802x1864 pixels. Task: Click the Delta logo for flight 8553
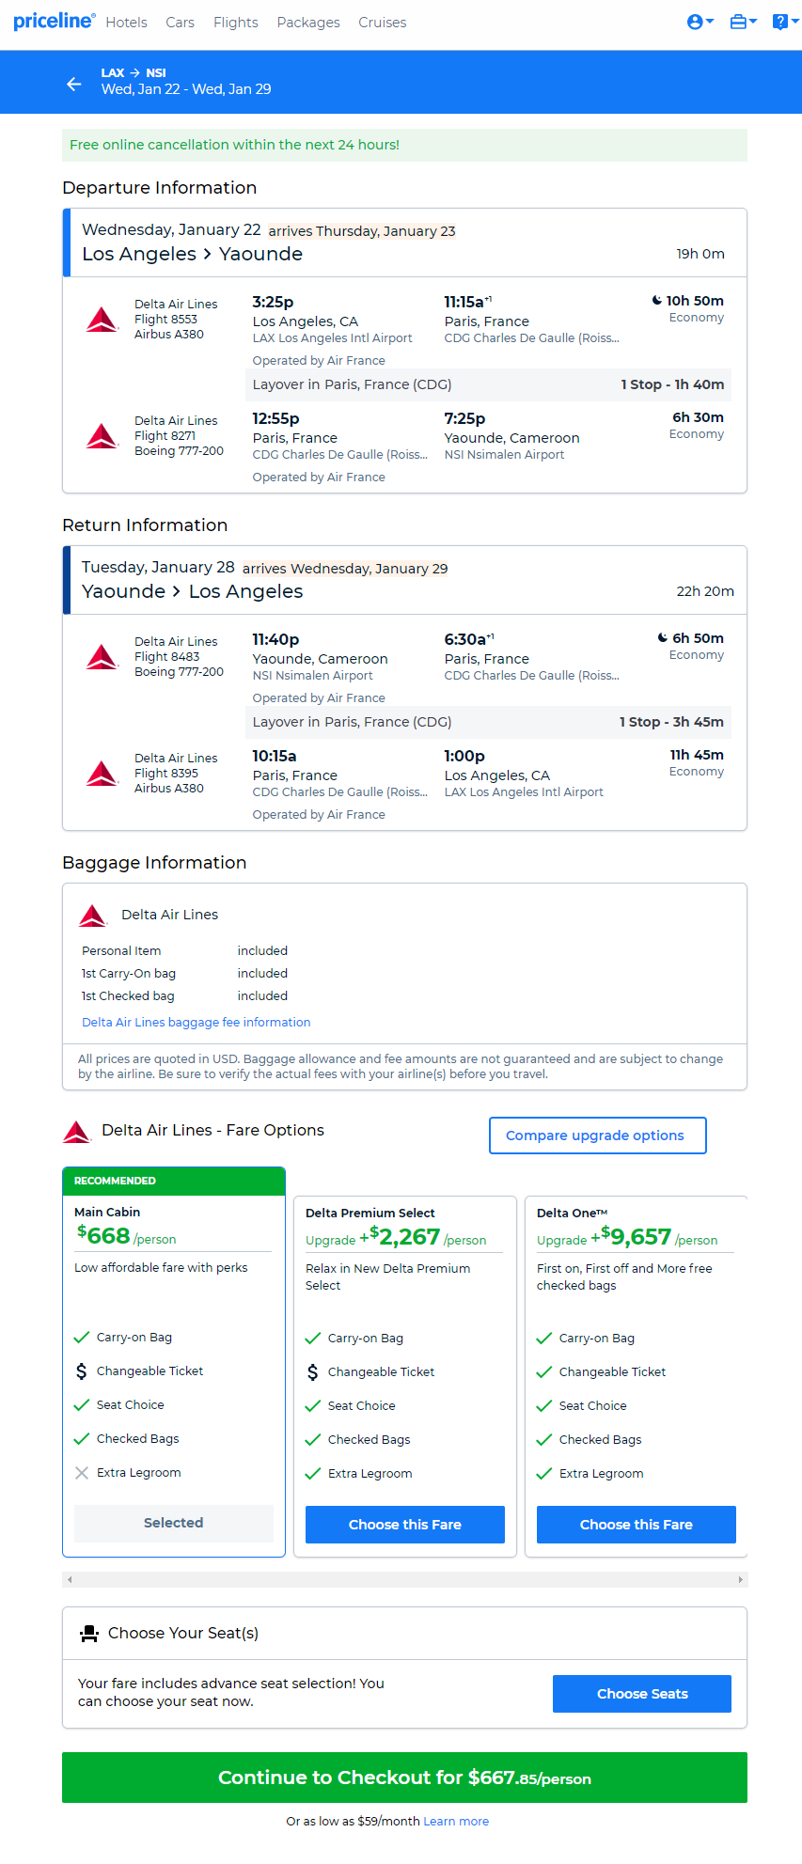(102, 320)
